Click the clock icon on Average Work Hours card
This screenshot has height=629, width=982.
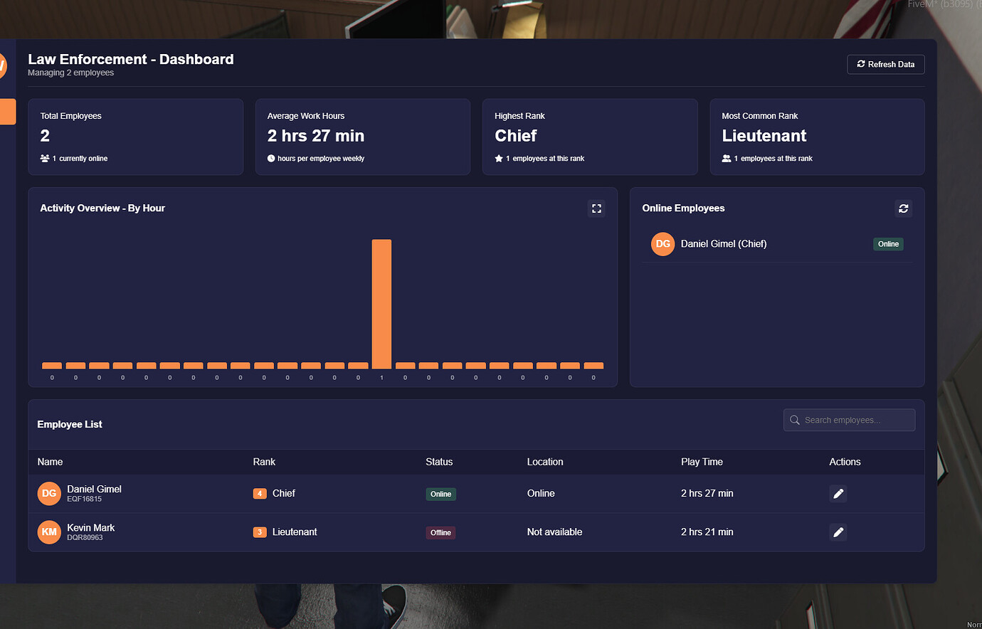point(272,158)
